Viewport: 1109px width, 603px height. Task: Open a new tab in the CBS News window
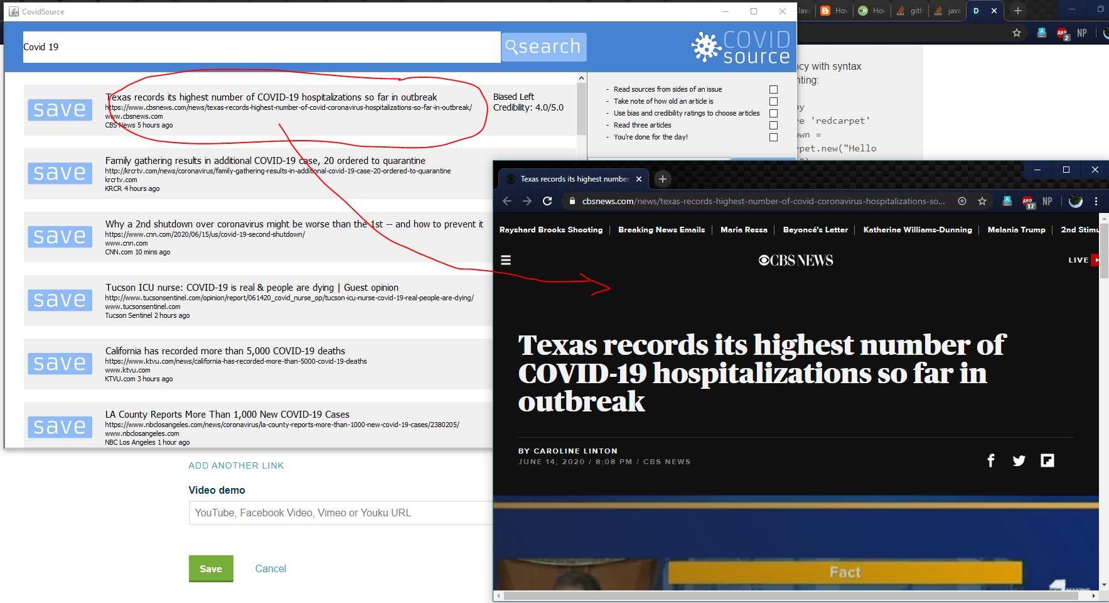click(x=662, y=179)
